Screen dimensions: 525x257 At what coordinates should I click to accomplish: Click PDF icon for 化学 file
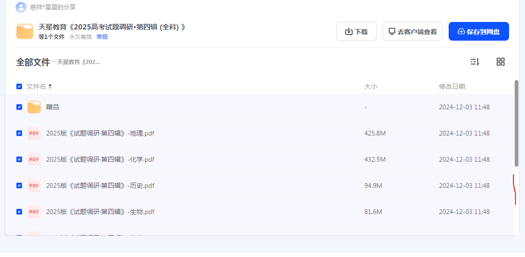point(34,159)
